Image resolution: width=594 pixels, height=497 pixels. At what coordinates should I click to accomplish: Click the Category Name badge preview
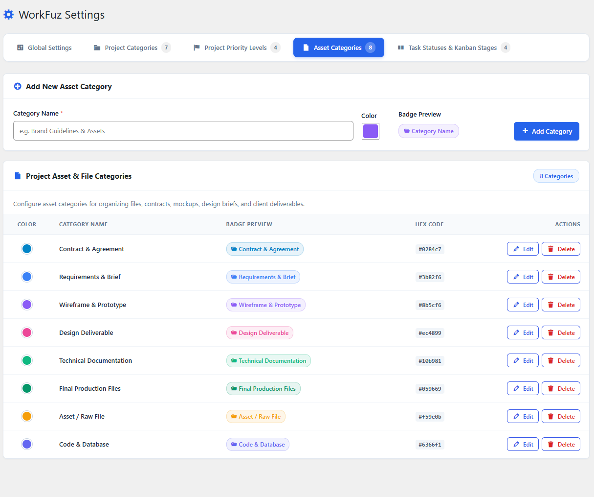[429, 131]
